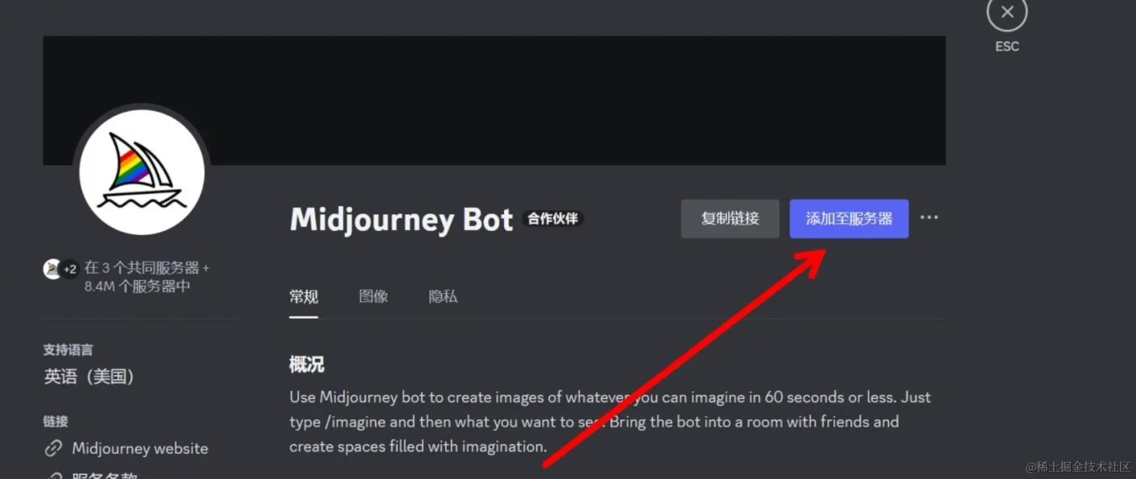Click the 支持语言 label
The image size is (1136, 479).
[68, 350]
